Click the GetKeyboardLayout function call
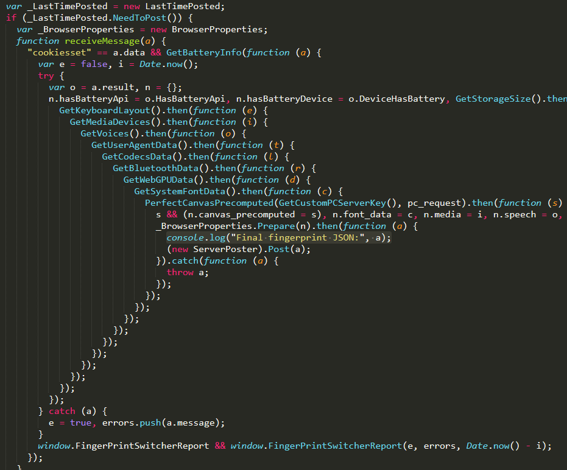 click(x=104, y=110)
